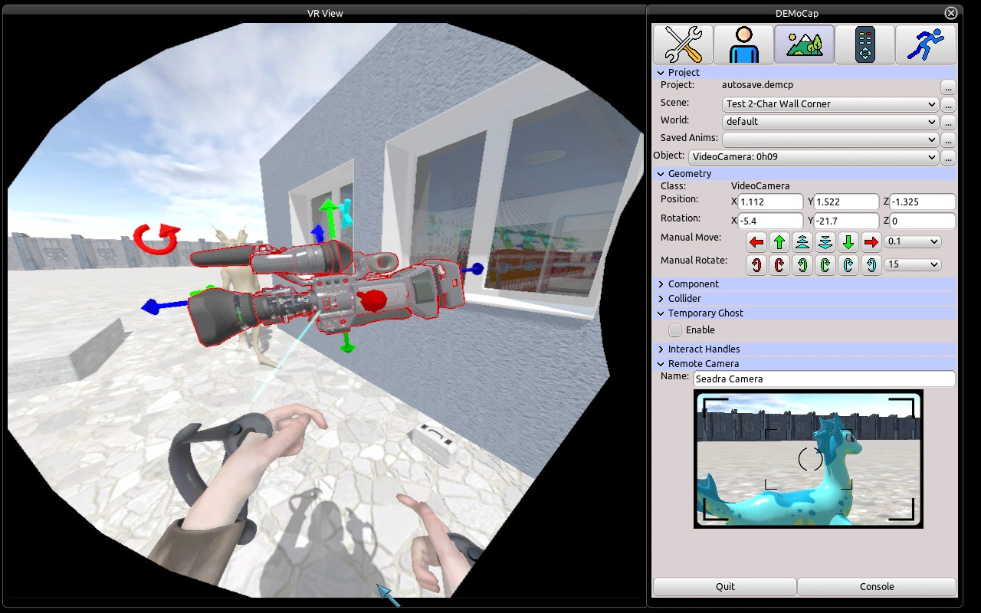Screen dimensions: 981x613
Task: Click the first red Manual Rotate button
Action: pos(756,265)
